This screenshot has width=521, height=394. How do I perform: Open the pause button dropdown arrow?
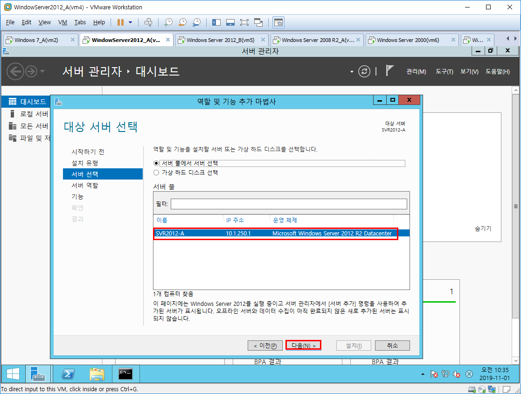130,22
